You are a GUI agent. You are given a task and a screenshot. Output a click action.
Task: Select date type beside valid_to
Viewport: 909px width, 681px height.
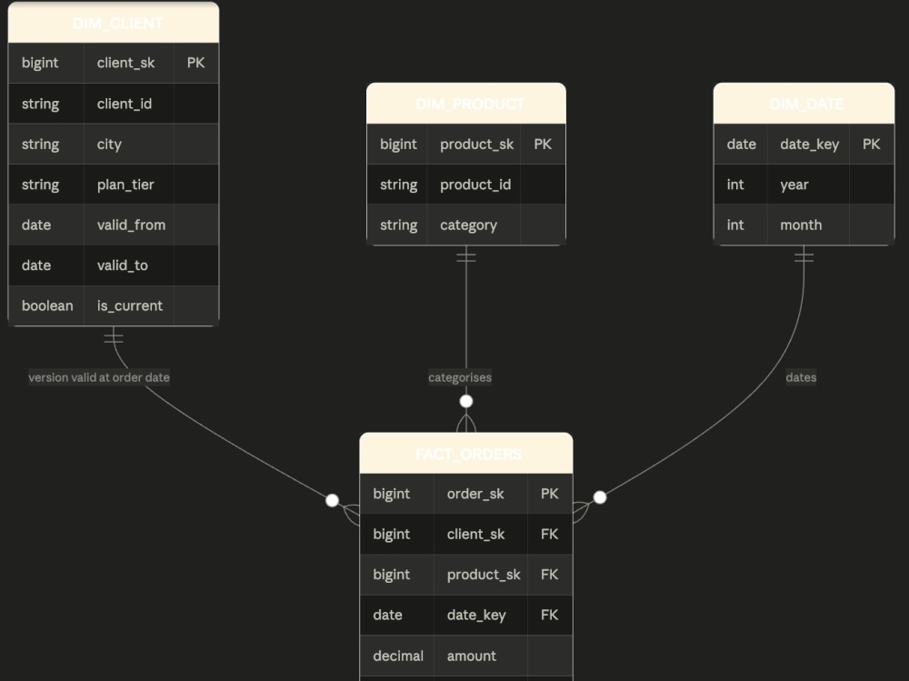[36, 265]
